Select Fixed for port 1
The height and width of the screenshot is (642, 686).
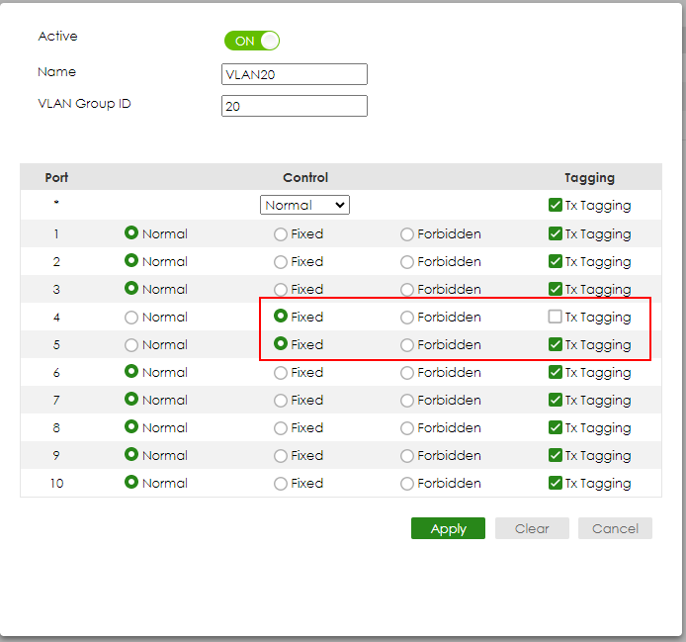tap(281, 234)
